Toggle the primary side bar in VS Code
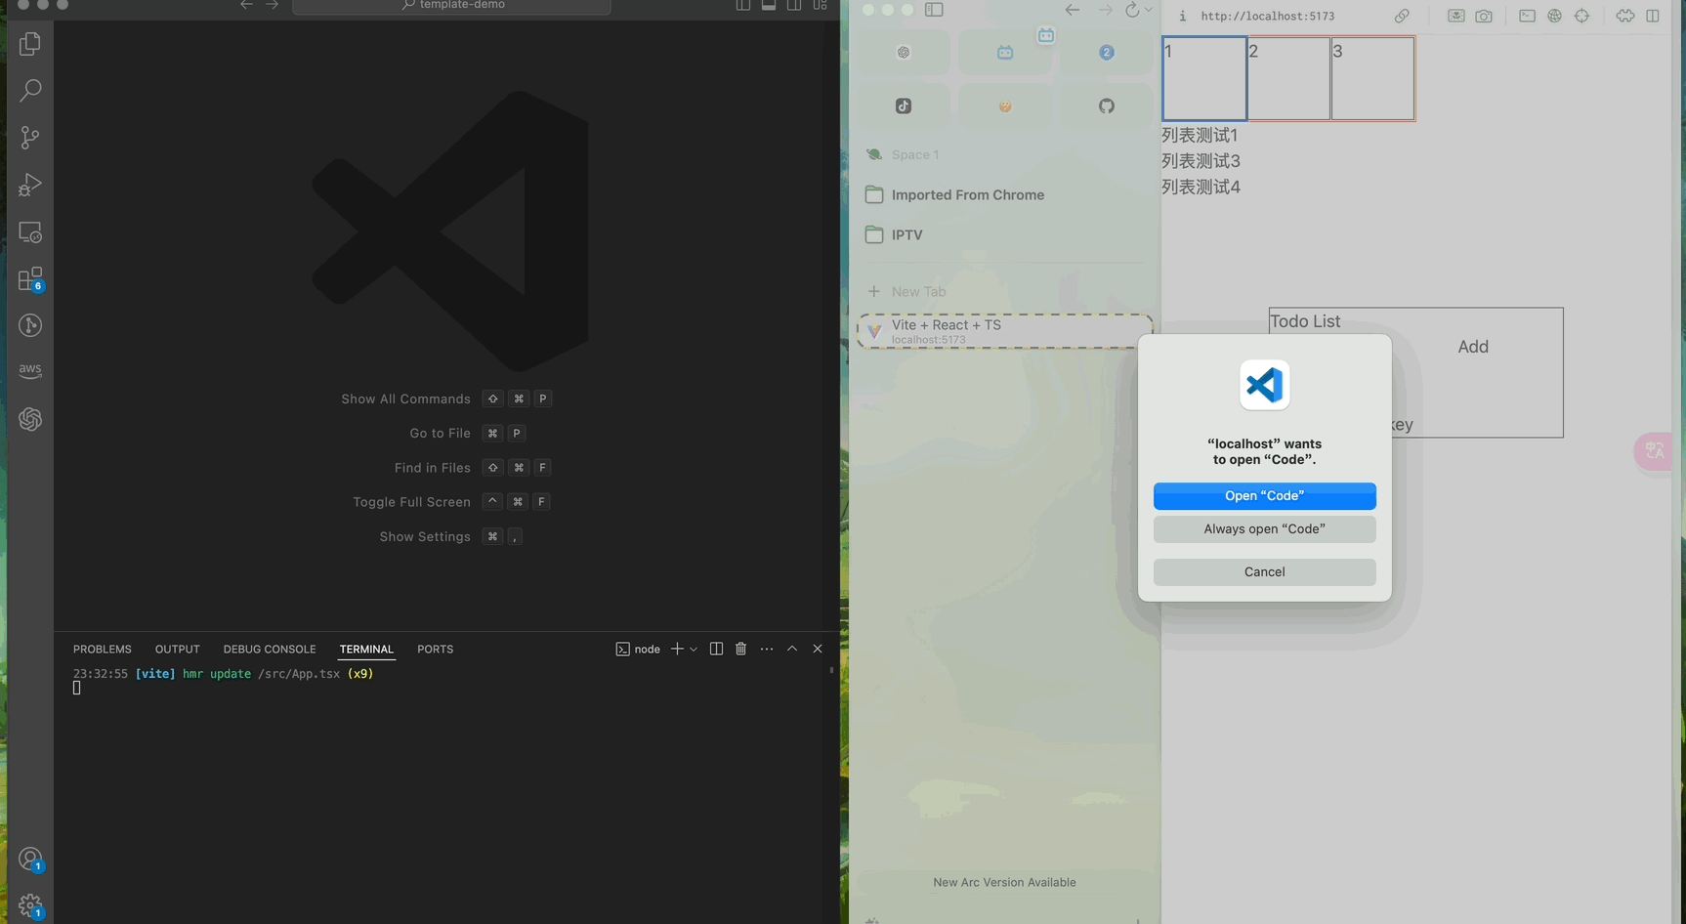 (x=743, y=6)
